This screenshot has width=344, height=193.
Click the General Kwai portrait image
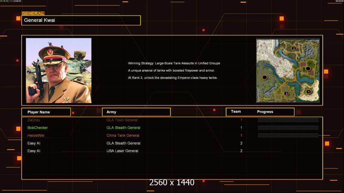point(59,70)
